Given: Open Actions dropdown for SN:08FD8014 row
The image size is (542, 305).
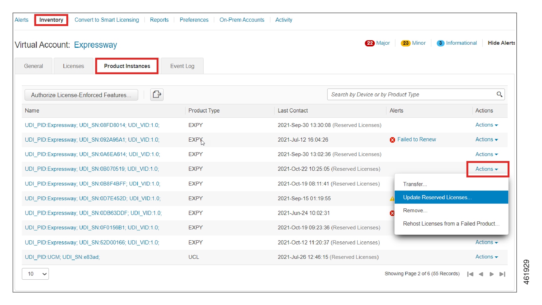Looking at the screenshot, I should (486, 125).
